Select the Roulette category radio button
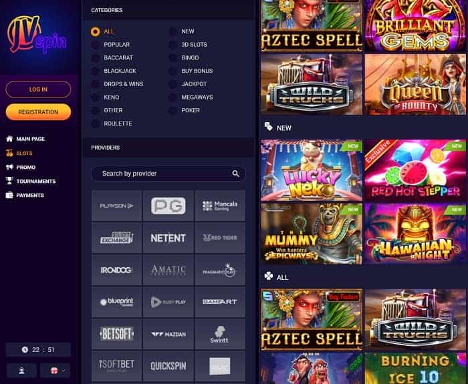468x384 pixels. point(95,124)
